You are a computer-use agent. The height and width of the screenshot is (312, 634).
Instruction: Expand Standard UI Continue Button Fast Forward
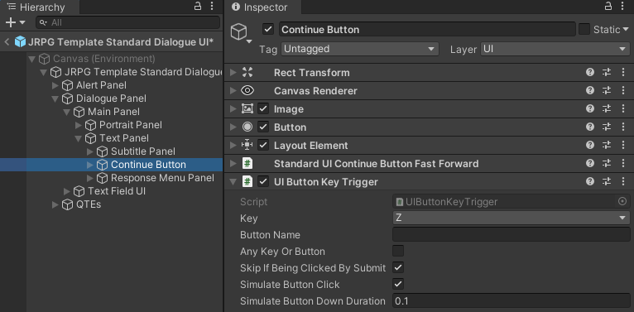pyautogui.click(x=233, y=163)
